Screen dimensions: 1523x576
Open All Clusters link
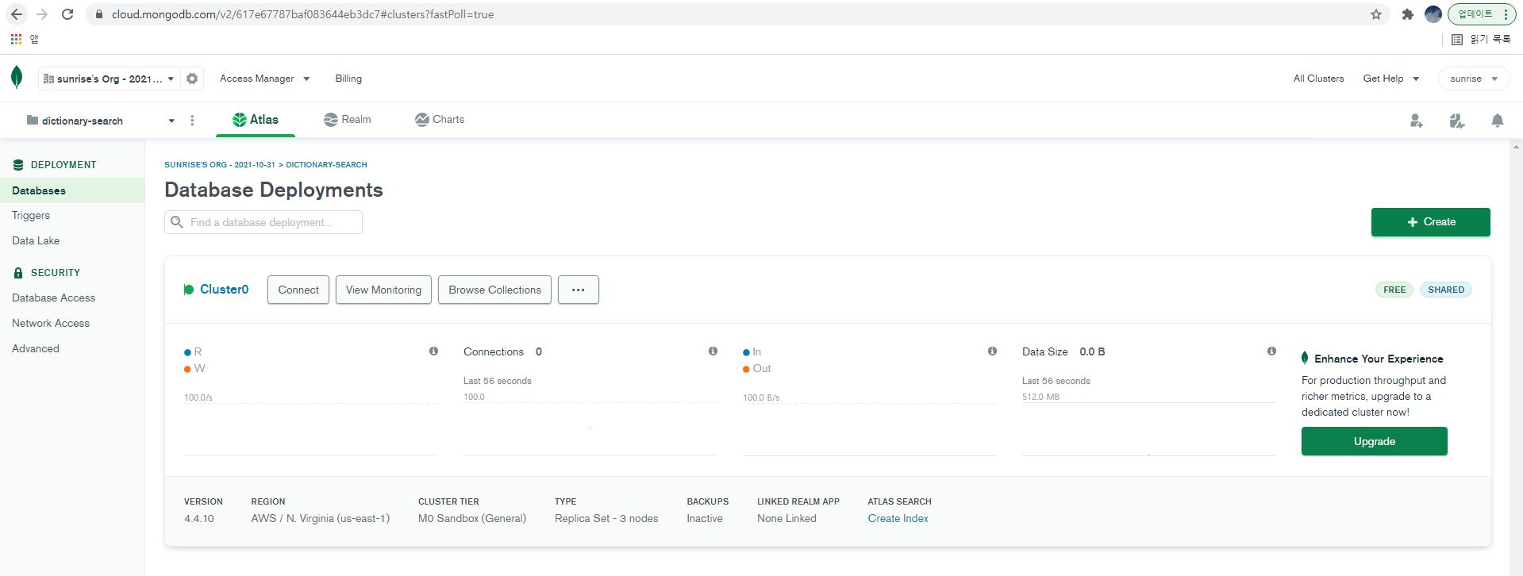pos(1318,79)
